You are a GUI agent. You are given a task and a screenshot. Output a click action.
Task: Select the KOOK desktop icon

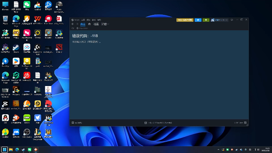[27, 119]
